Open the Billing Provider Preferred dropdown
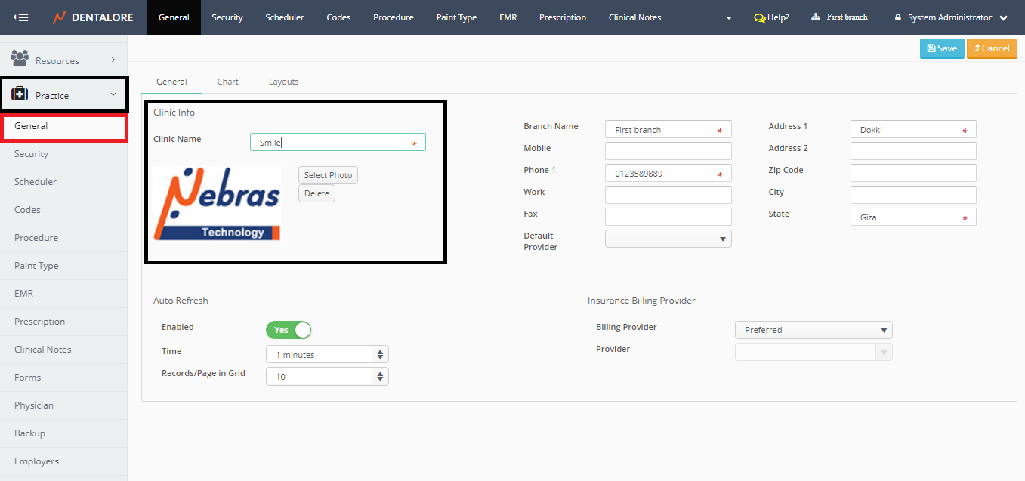This screenshot has height=481, width=1025. (813, 330)
